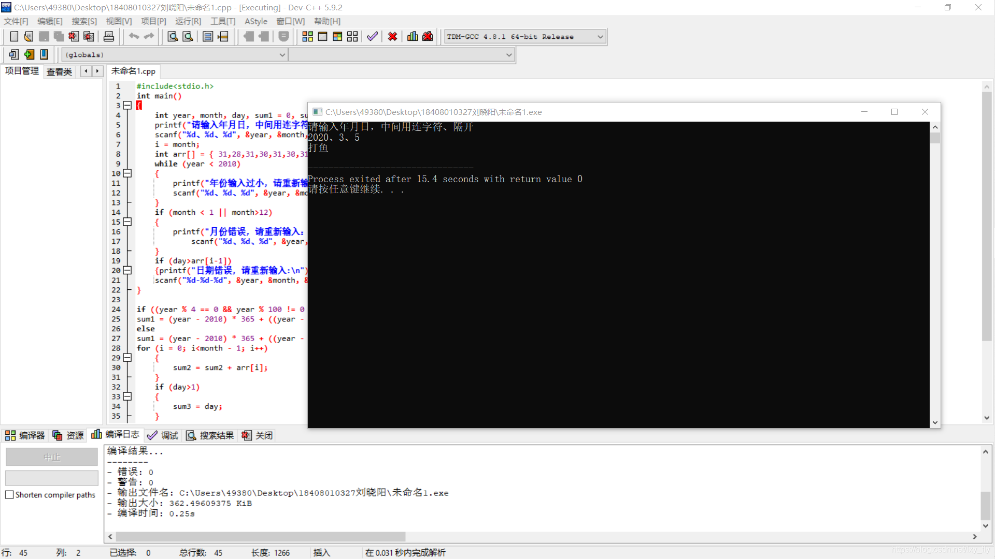This screenshot has width=995, height=559.
Task: Click the console window title bar icon
Action: click(x=317, y=112)
